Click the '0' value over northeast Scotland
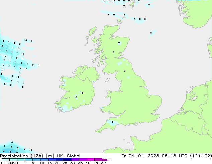Viewport: 212px width, 164px height. 119,43
